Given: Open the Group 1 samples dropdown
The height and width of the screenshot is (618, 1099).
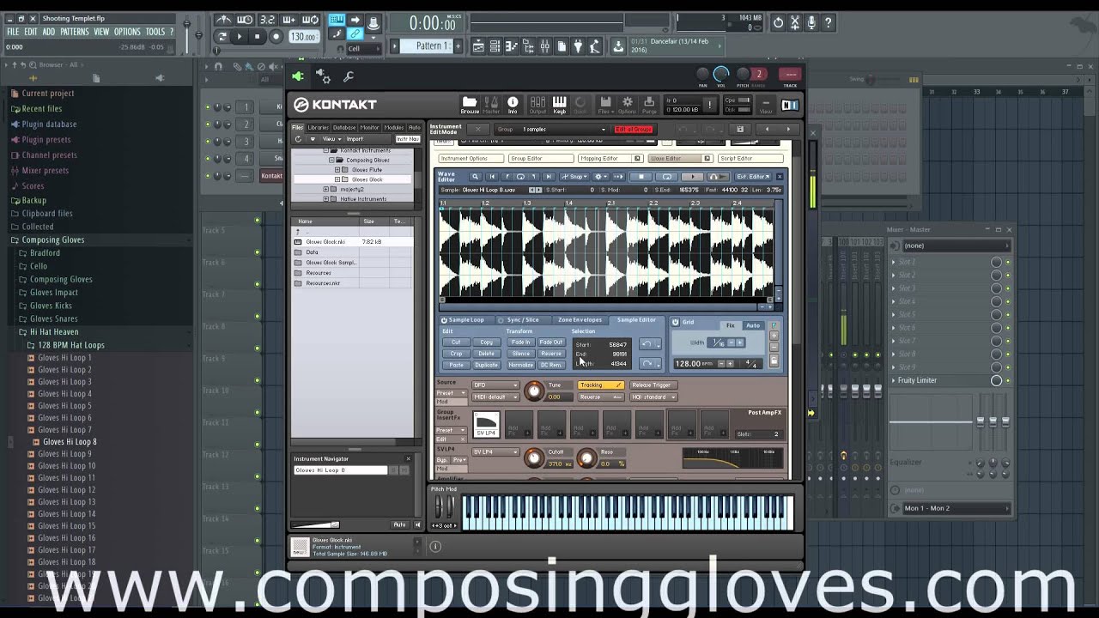Looking at the screenshot, I should (x=563, y=130).
